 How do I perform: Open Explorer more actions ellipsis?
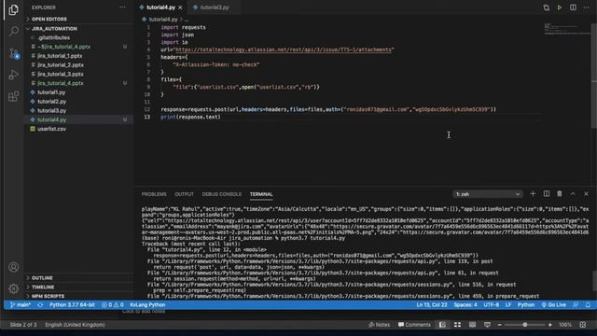(122, 7)
